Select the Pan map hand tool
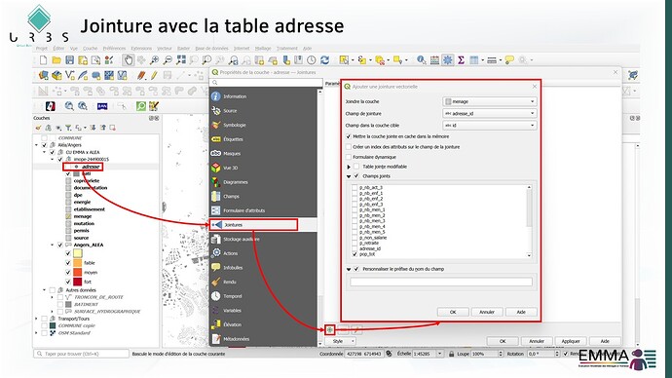 pyautogui.click(x=128, y=60)
